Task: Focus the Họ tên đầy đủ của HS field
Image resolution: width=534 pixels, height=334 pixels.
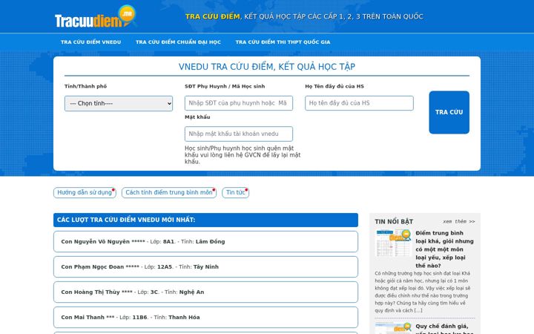Action: (359, 103)
